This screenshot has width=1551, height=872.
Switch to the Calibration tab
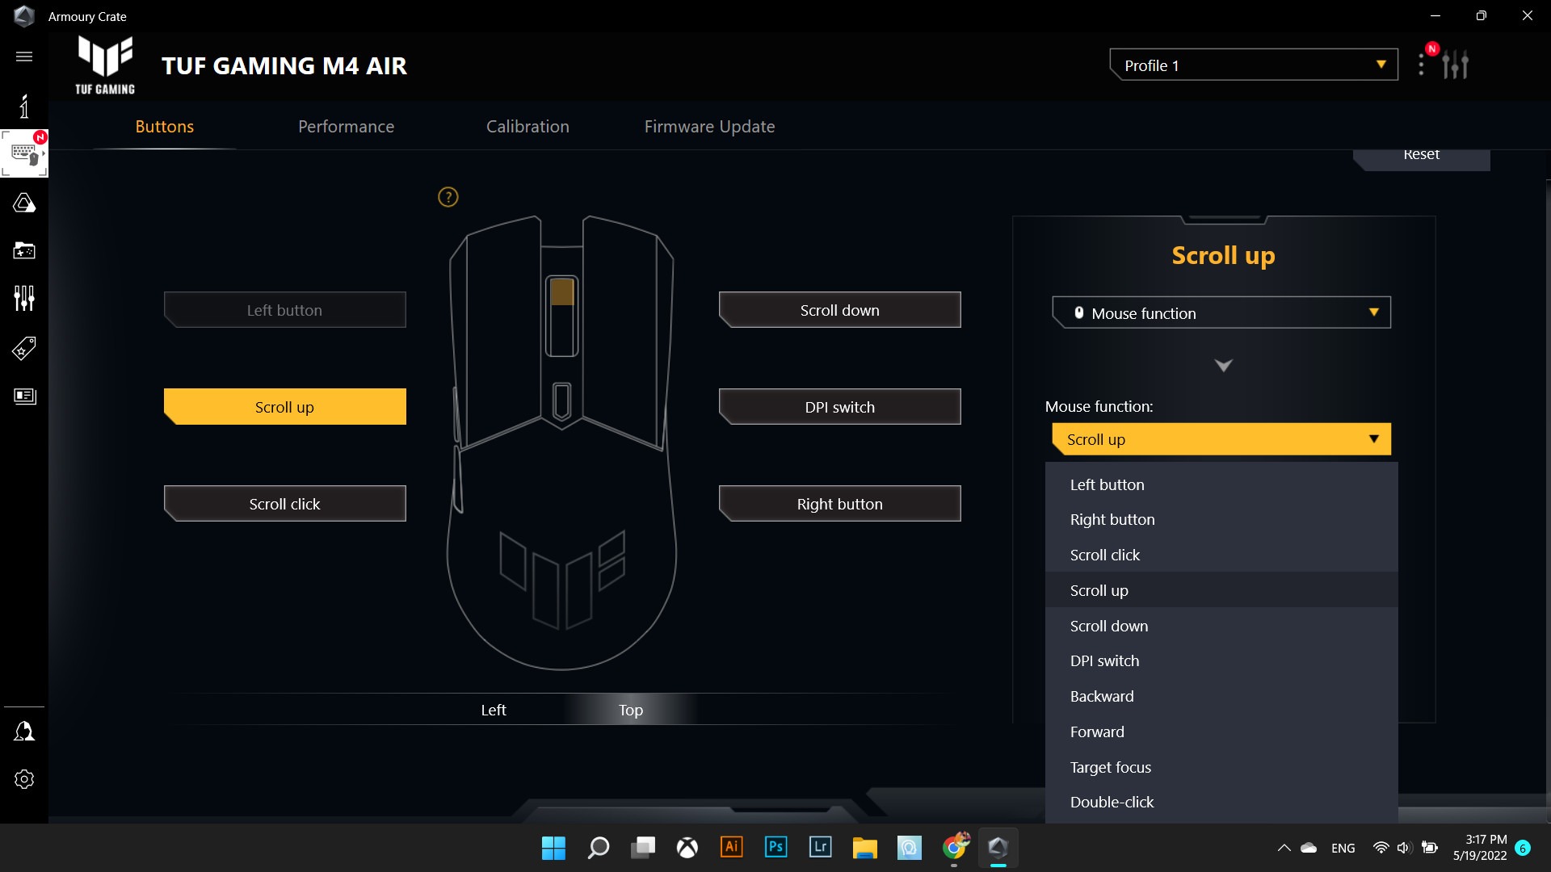point(528,127)
